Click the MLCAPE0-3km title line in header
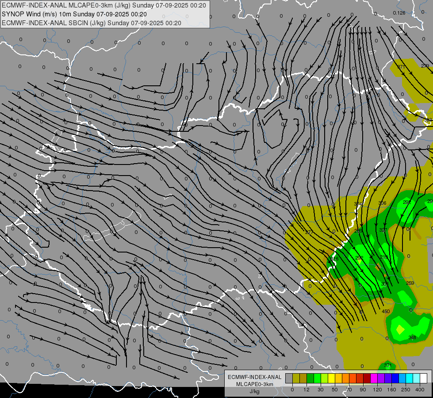Image resolution: width=433 pixels, height=398 pixels. click(x=104, y=5)
